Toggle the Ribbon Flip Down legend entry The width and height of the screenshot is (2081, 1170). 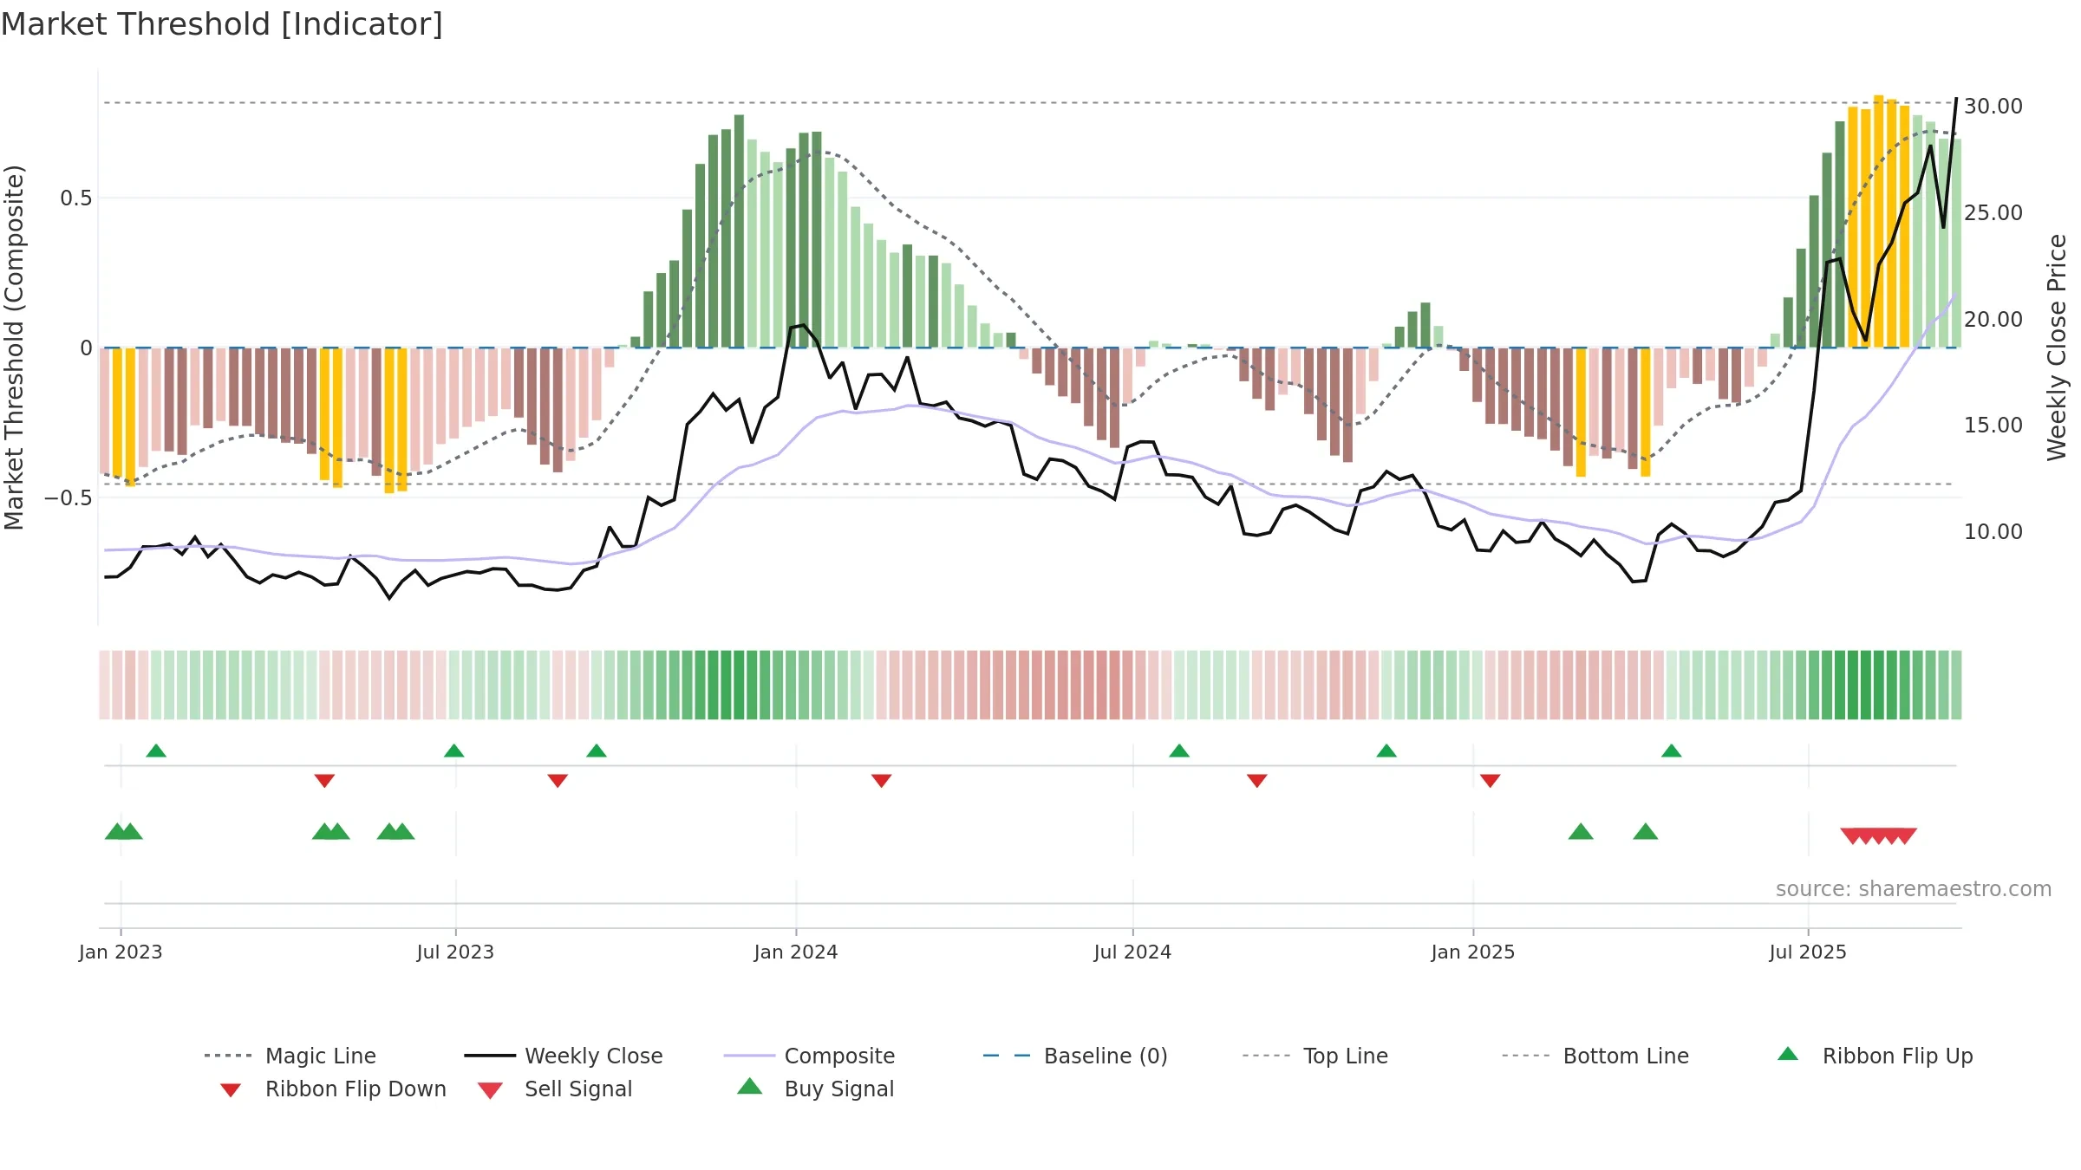(x=332, y=1089)
